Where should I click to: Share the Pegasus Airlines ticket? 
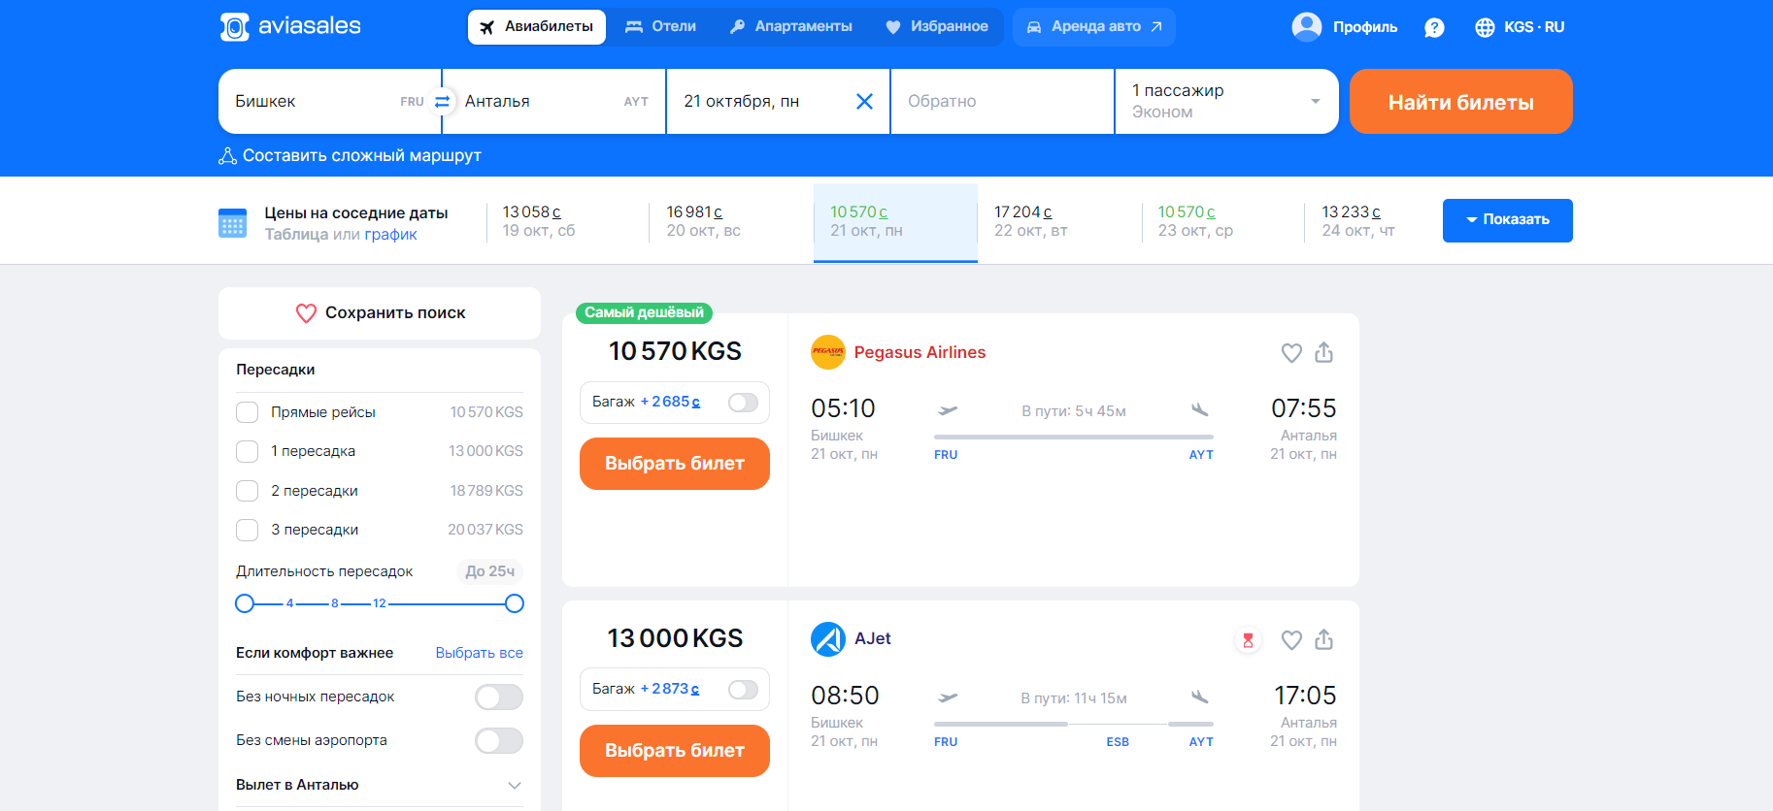(x=1323, y=352)
